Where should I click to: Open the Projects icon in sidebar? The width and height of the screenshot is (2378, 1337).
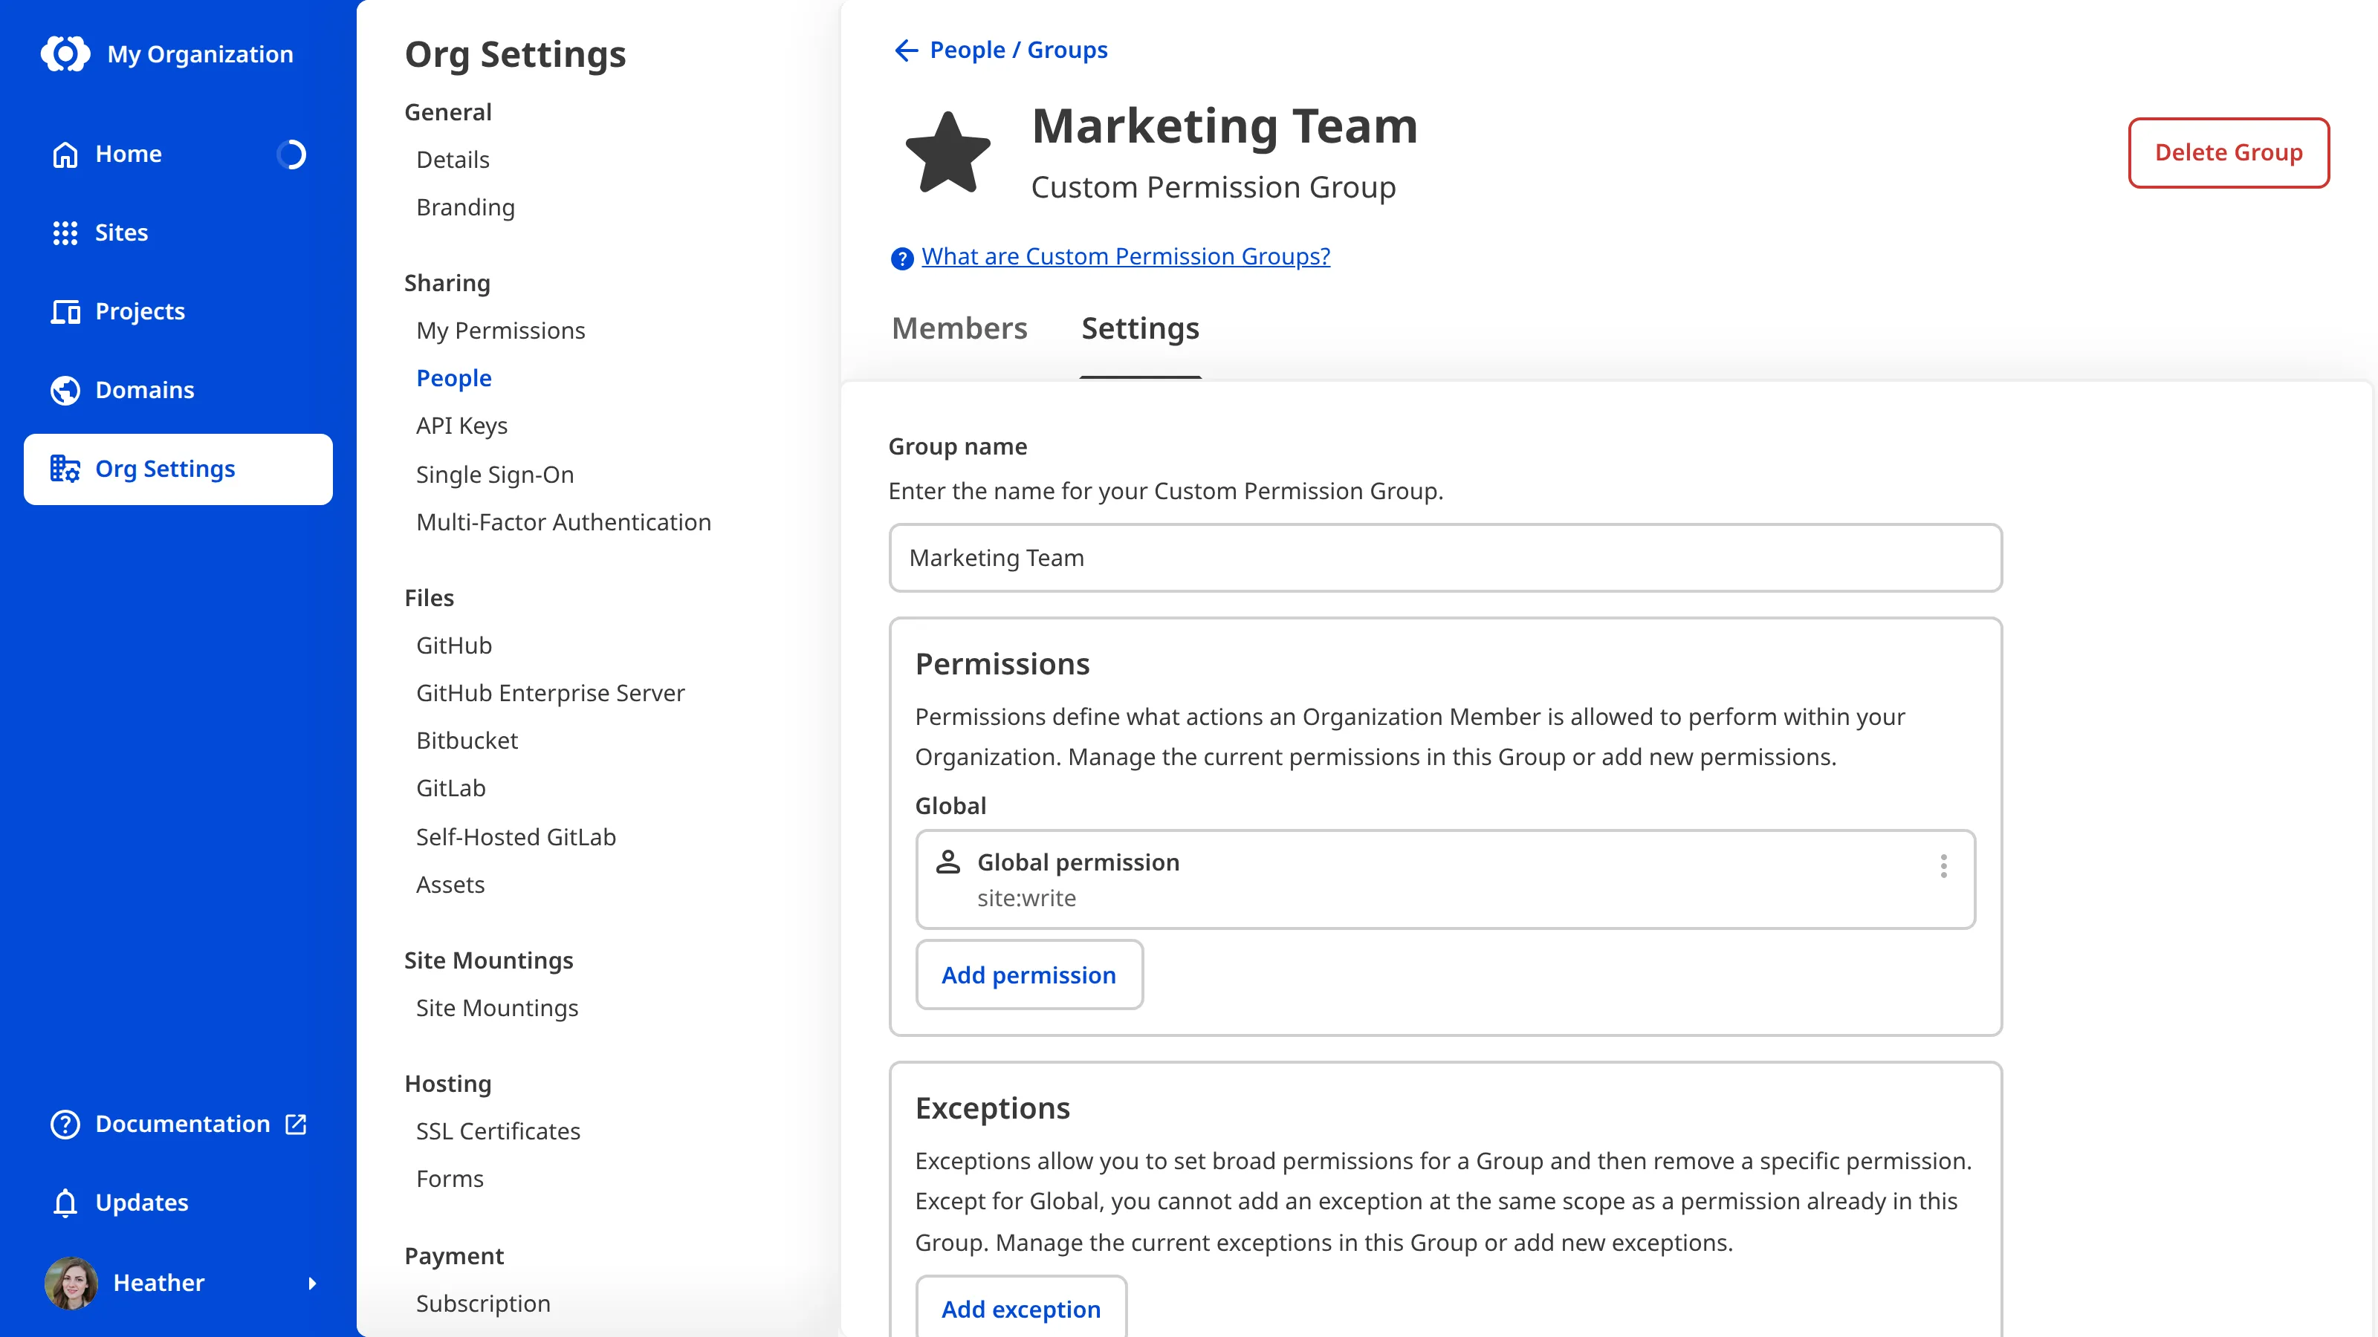click(x=65, y=312)
